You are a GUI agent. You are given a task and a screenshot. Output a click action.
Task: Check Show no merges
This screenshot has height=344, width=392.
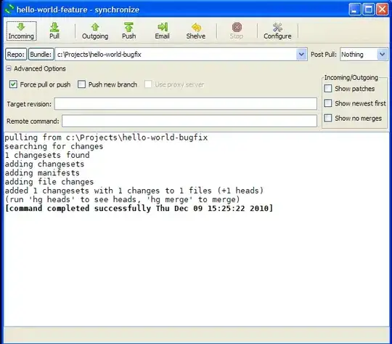click(328, 118)
